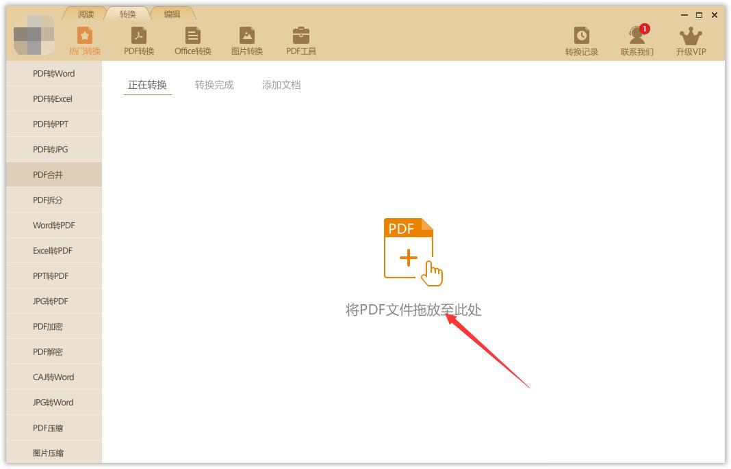Select the PDF加密 option
Viewport: 731px width, 469px height.
53,326
